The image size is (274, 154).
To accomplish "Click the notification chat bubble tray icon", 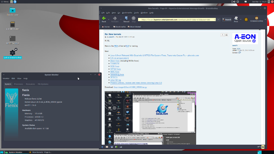I will click(x=246, y=2).
